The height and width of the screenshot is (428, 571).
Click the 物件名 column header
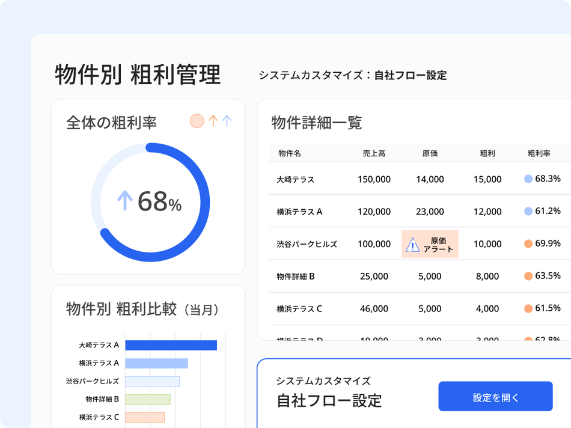pos(290,153)
